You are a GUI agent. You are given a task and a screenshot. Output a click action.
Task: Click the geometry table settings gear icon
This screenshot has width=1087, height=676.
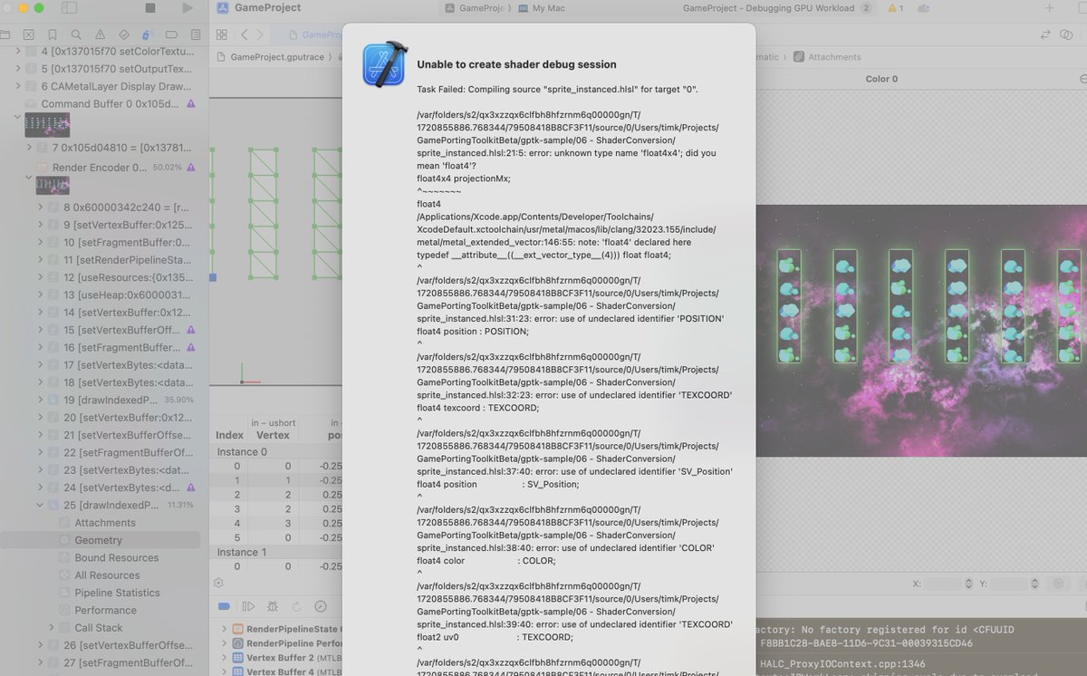tap(218, 583)
